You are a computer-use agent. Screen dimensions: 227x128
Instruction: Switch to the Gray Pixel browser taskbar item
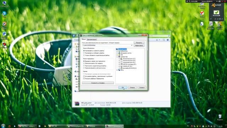(x=27, y=126)
